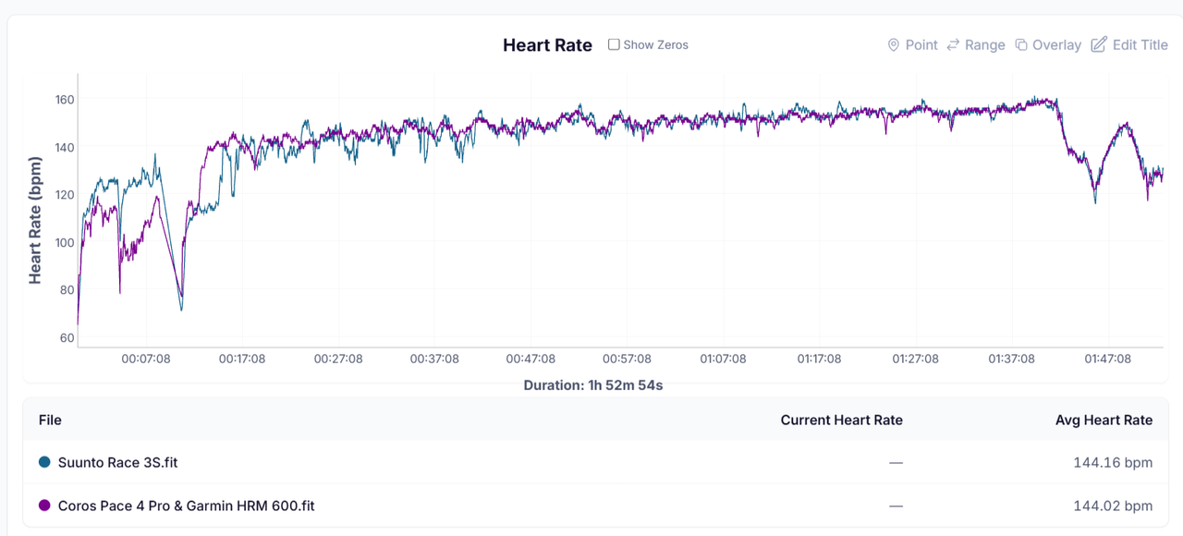Viewport: 1183px width, 536px height.
Task: Click the Edit Title pencil icon
Action: pyautogui.click(x=1098, y=44)
